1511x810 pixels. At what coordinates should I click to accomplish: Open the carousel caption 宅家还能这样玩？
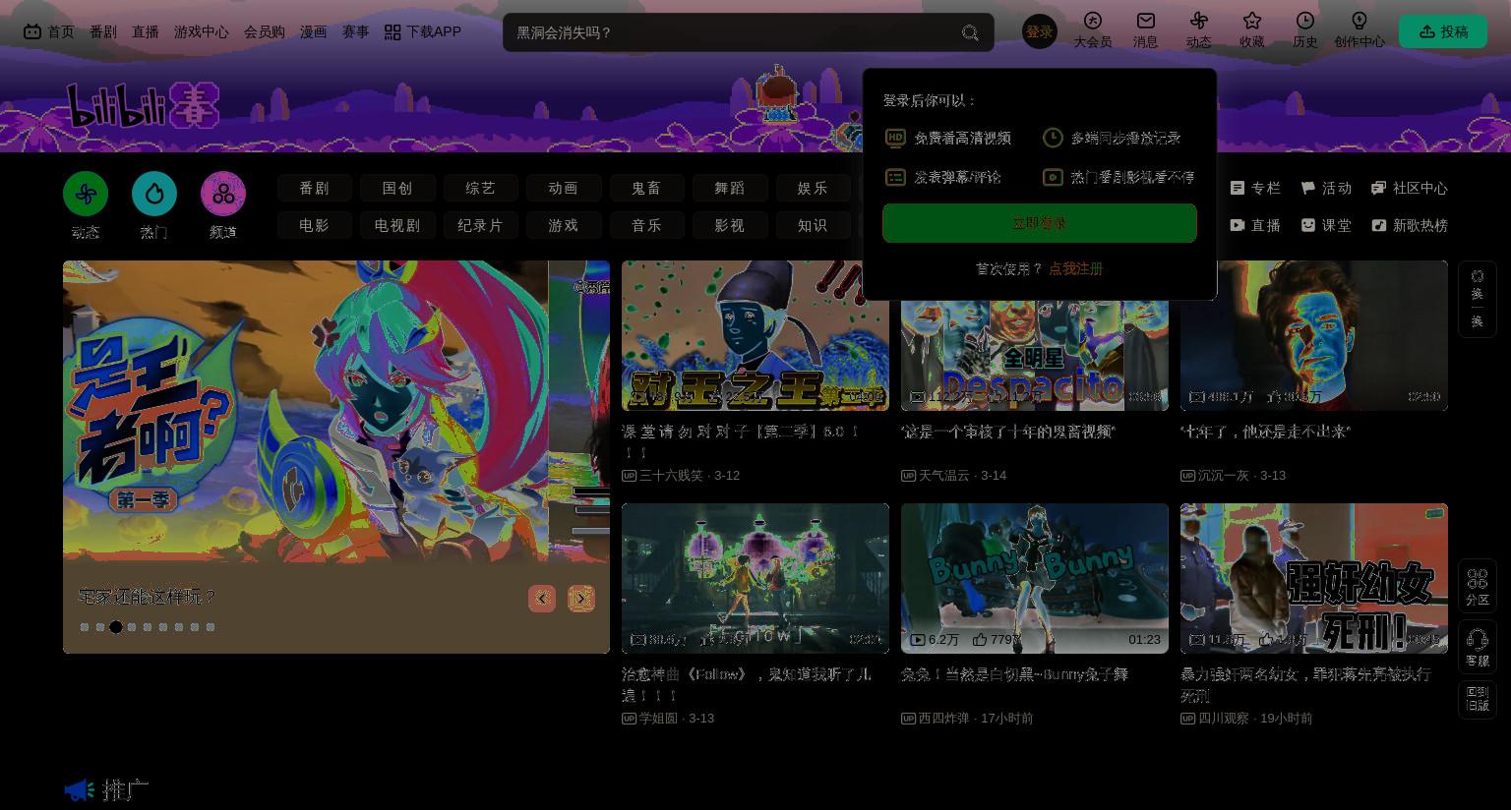148,597
